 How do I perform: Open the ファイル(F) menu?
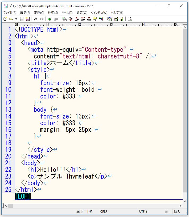(10, 13)
